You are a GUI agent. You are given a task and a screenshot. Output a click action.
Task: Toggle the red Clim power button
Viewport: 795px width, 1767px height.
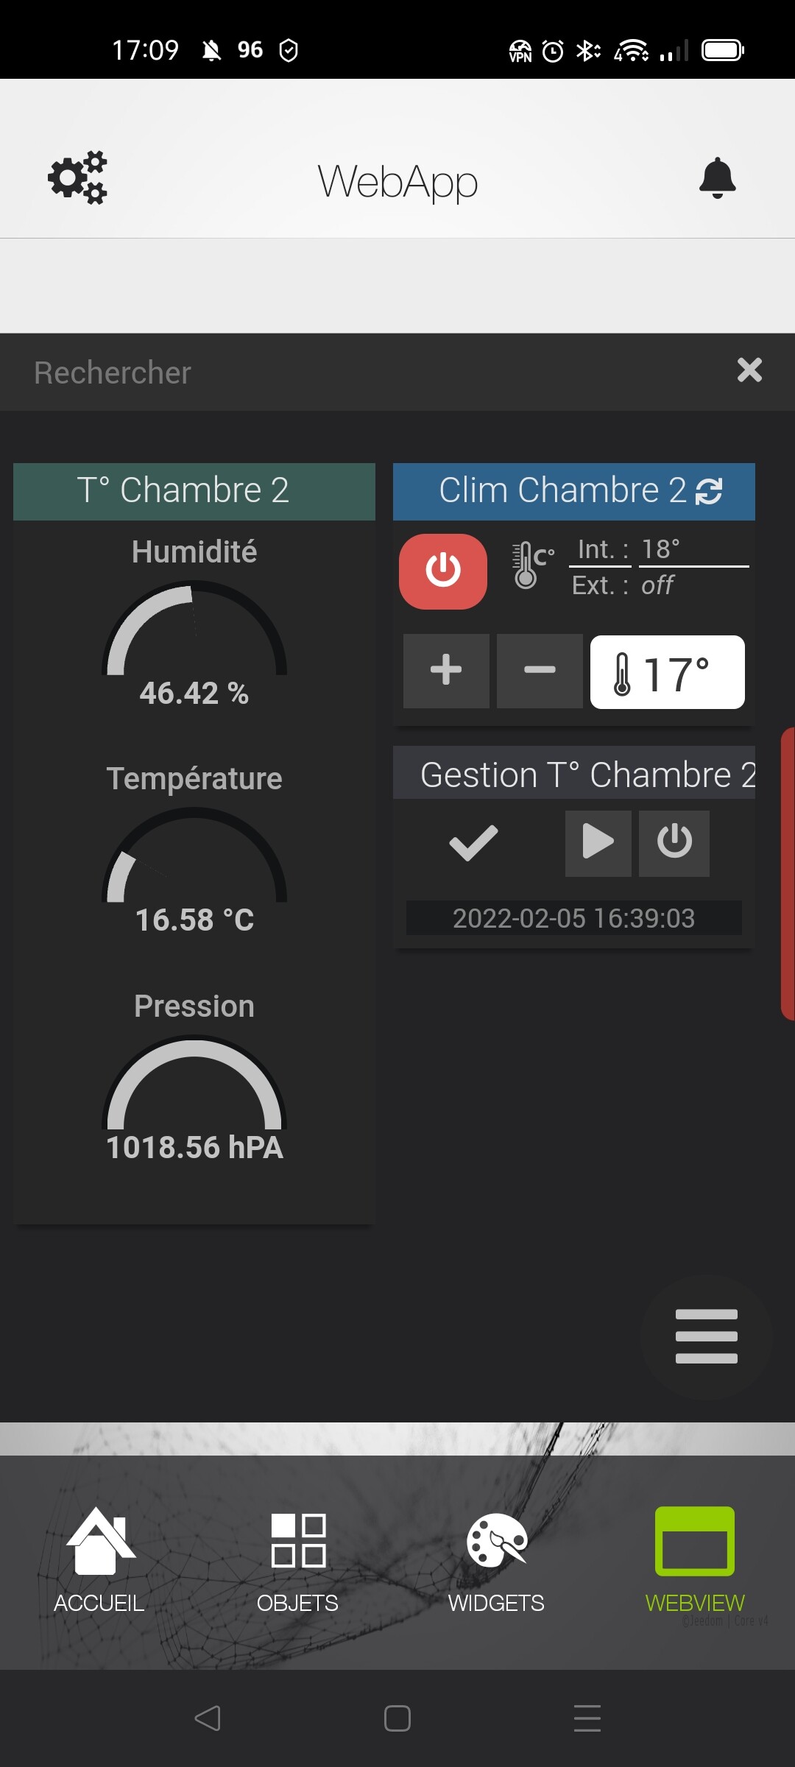pos(443,571)
